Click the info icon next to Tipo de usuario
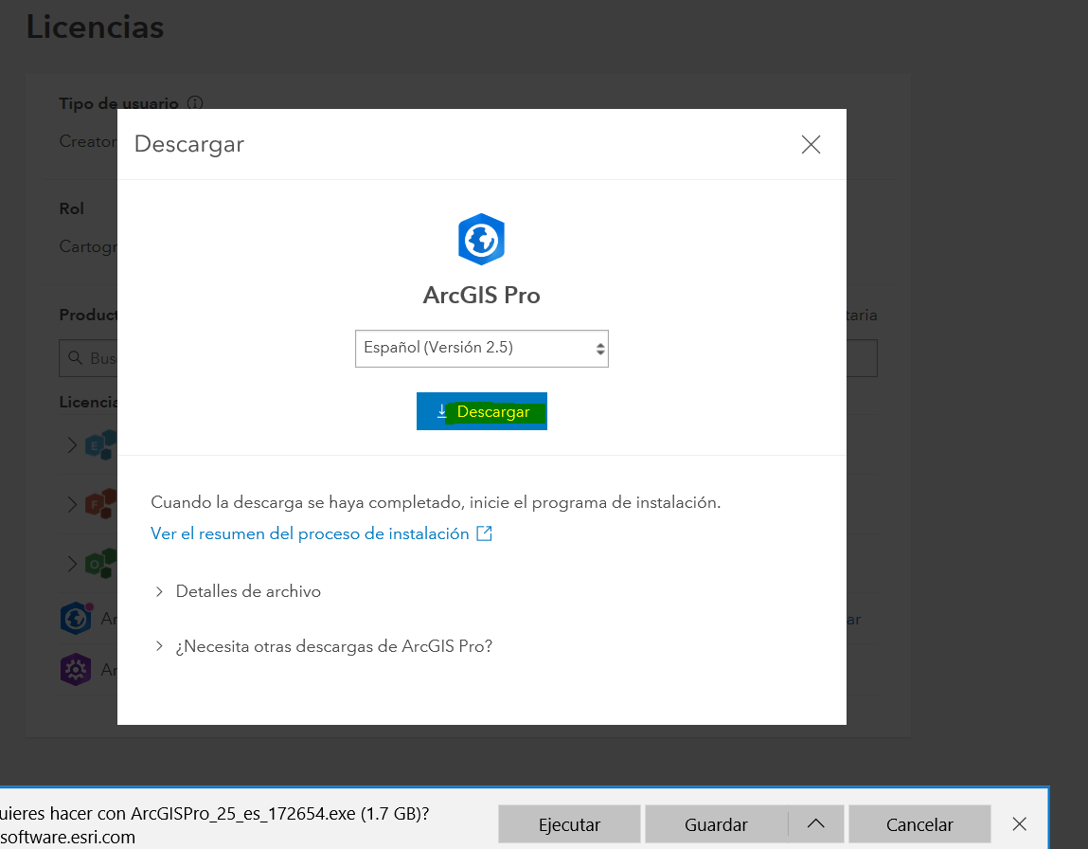The height and width of the screenshot is (849, 1088). [x=195, y=103]
